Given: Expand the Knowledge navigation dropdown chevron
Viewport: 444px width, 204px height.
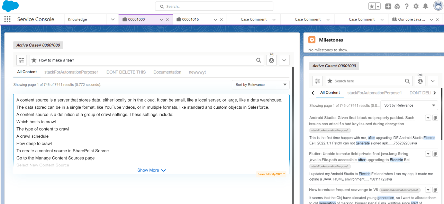Looking at the screenshot, I should pos(112,19).
